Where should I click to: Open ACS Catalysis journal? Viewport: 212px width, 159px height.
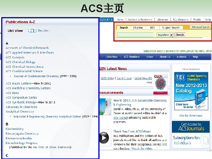pyautogui.click(x=15, y=57)
